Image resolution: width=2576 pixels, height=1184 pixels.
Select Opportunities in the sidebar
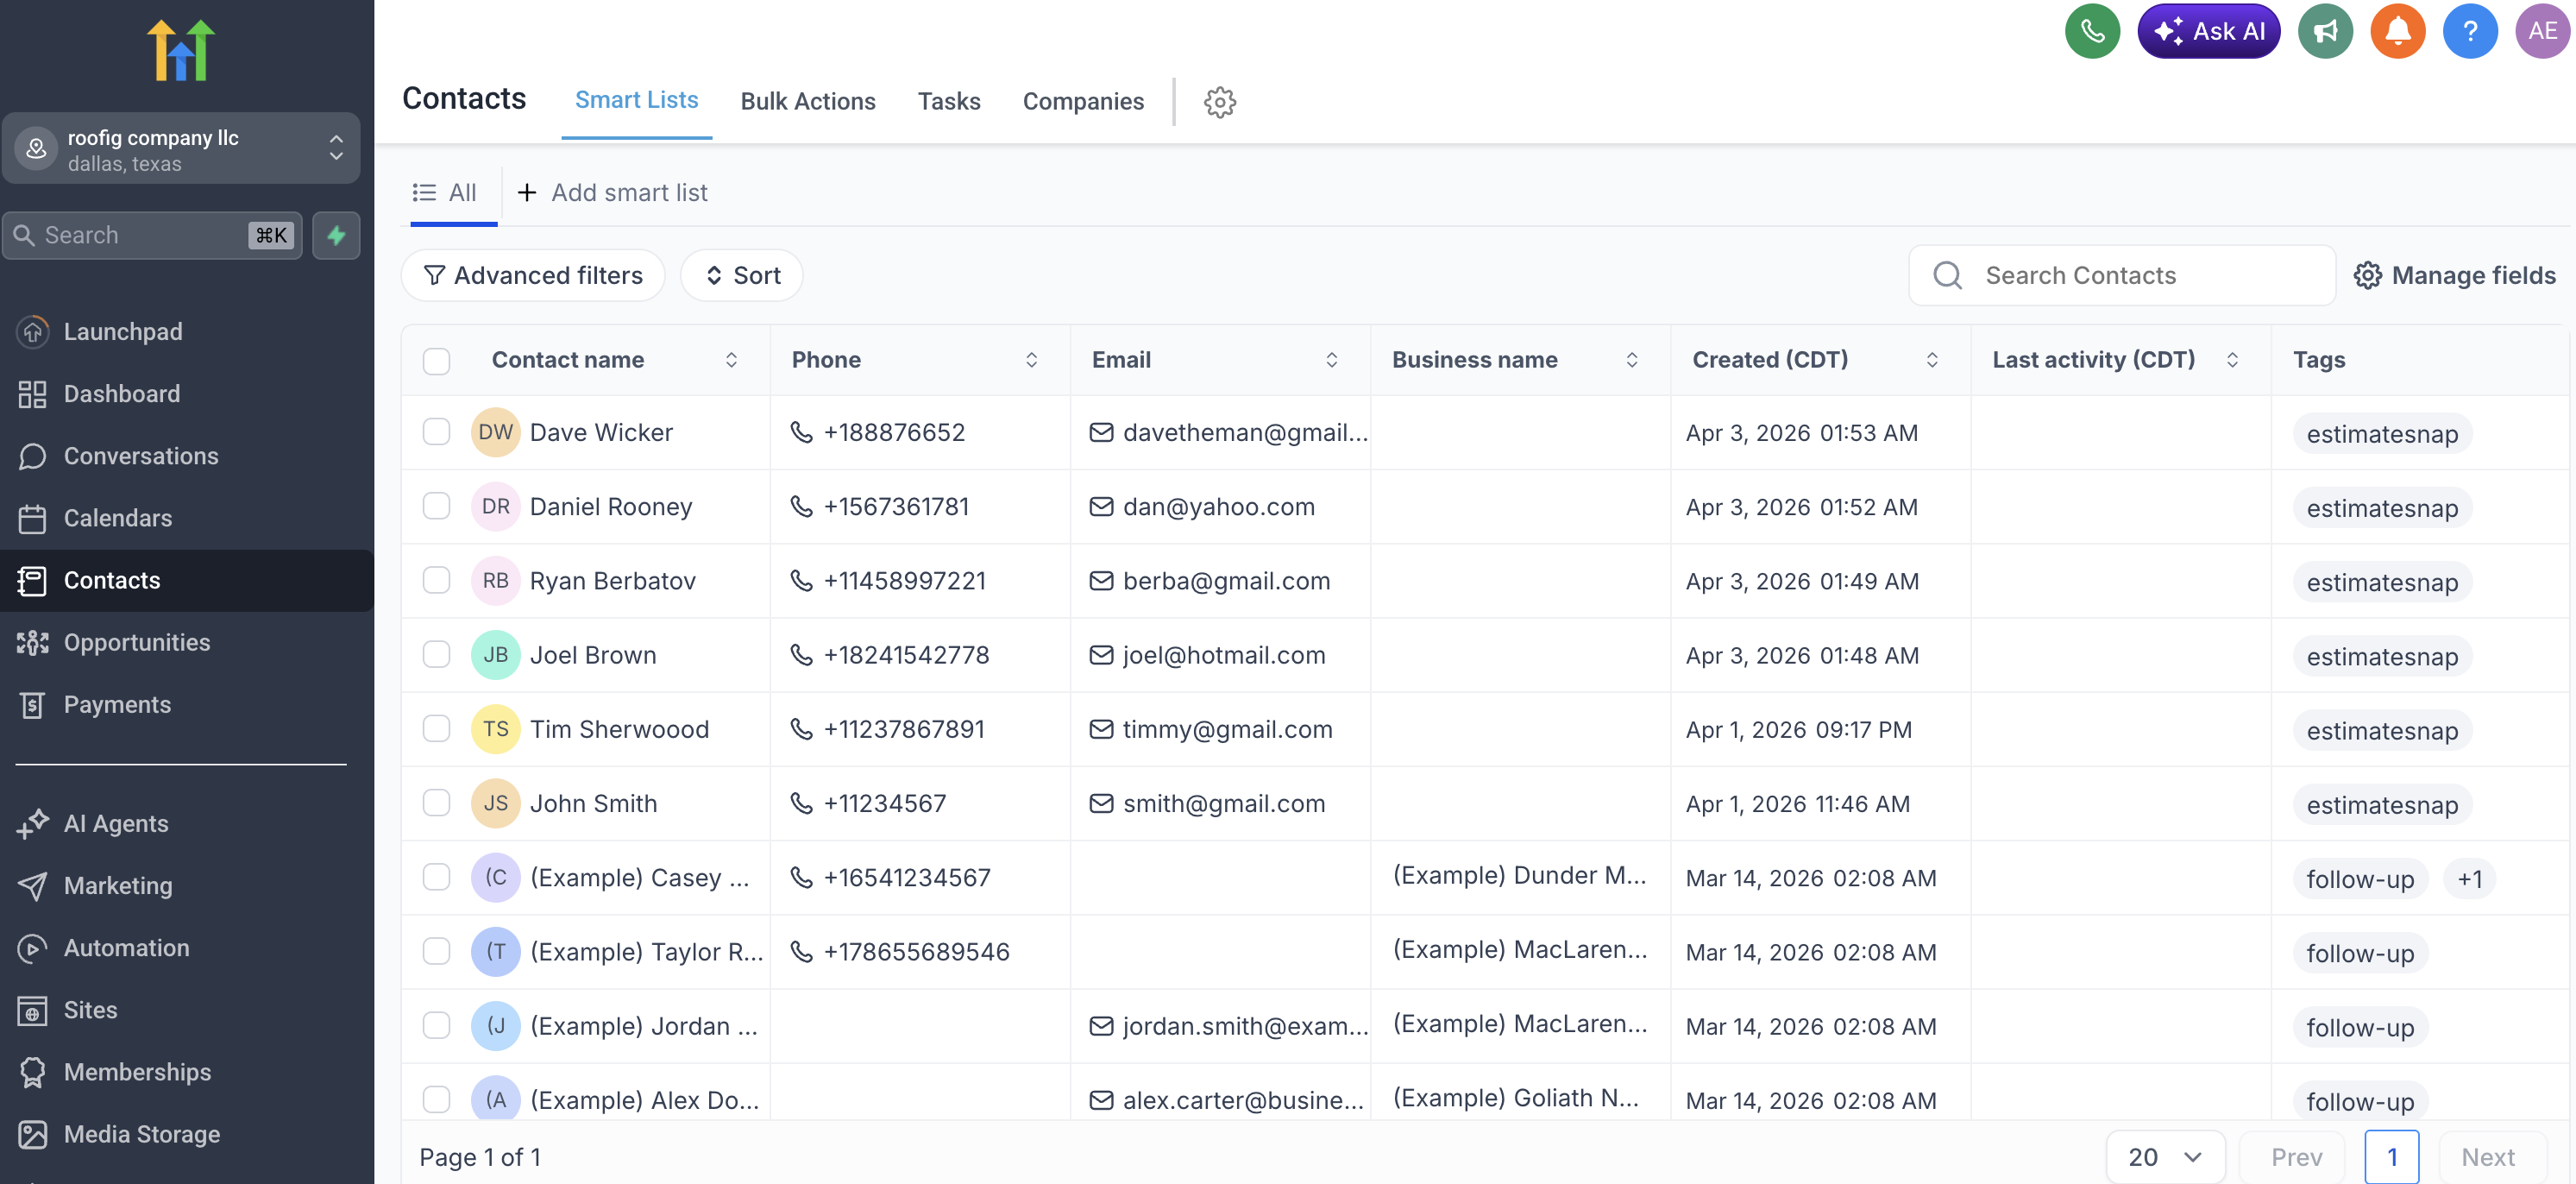point(137,642)
